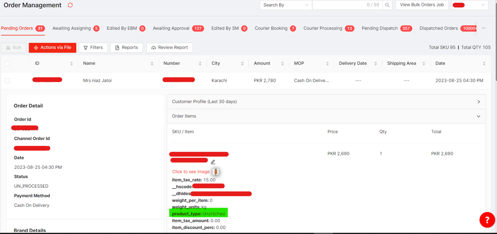Click the more tabs ellipsis icon
Screen dimensions: 497x234
484,28
